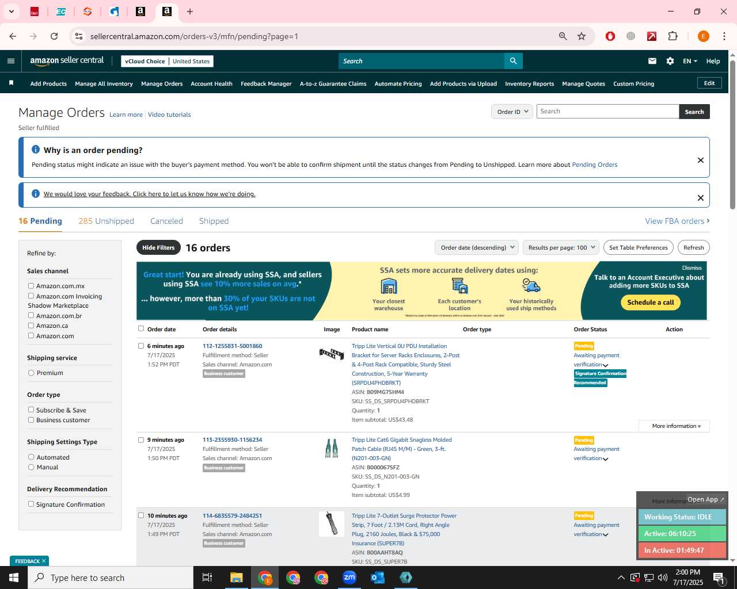
Task: Click the Hide Filters button
Action: (158, 247)
